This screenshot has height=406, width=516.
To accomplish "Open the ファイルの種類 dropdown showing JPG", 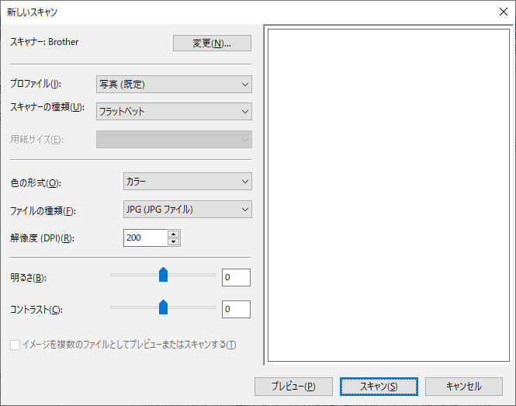I will pyautogui.click(x=188, y=209).
